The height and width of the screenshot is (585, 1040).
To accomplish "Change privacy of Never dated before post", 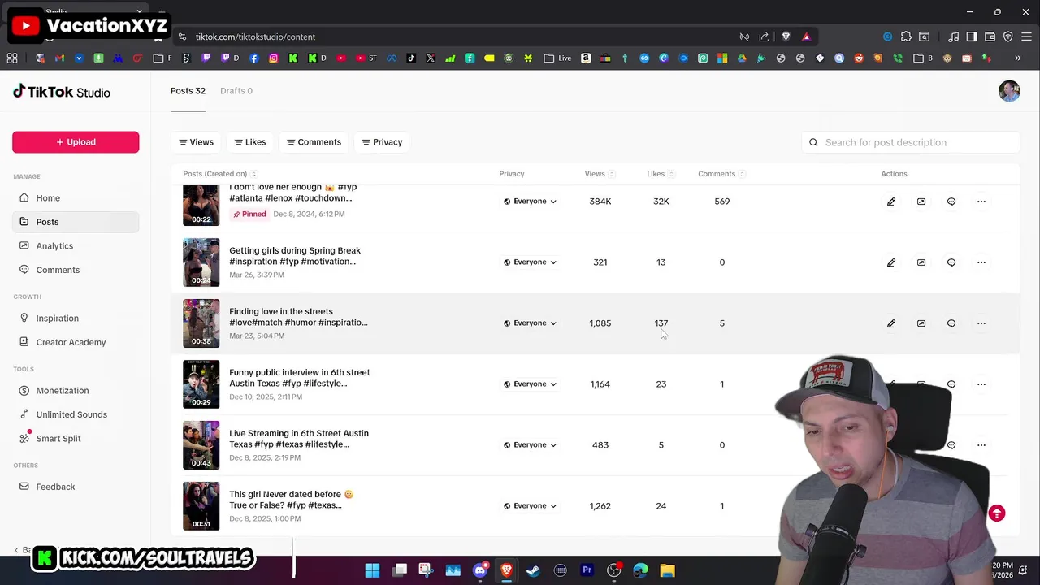I will click(x=530, y=506).
